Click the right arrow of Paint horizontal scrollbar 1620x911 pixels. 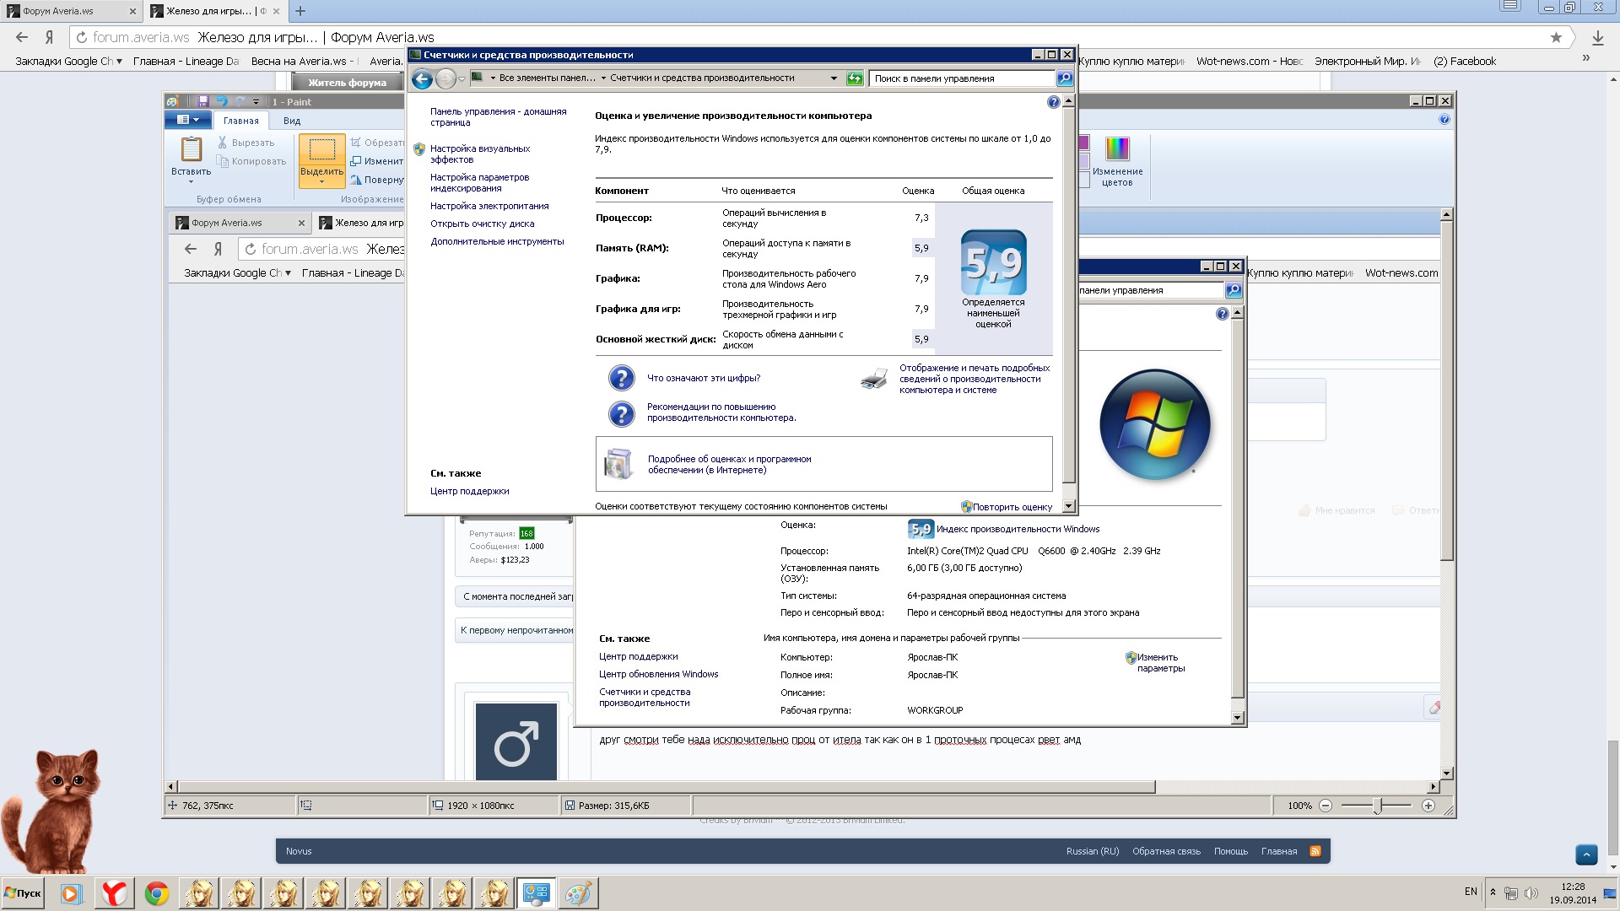1433,786
